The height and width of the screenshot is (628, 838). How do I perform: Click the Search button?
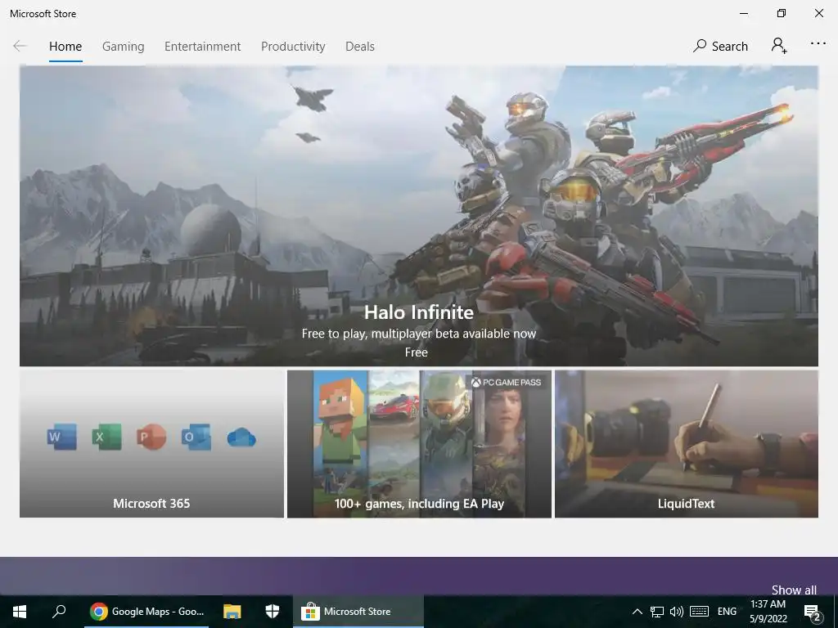(720, 47)
